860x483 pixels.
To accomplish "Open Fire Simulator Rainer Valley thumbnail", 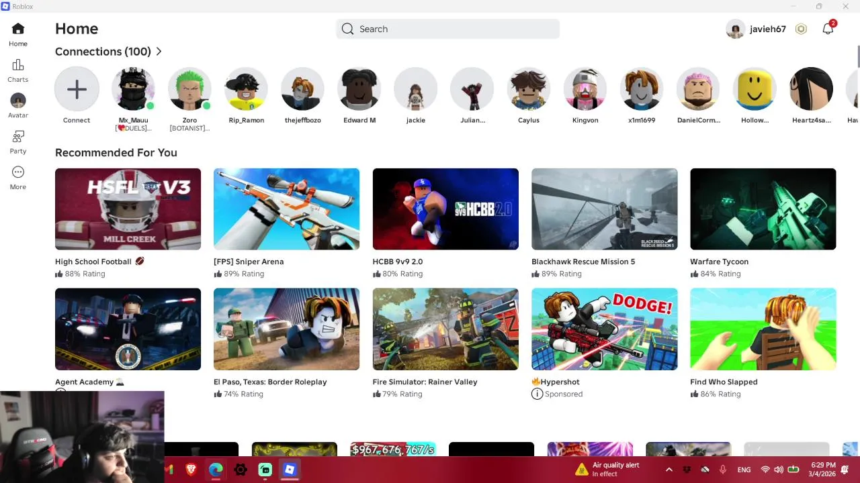I will click(445, 329).
